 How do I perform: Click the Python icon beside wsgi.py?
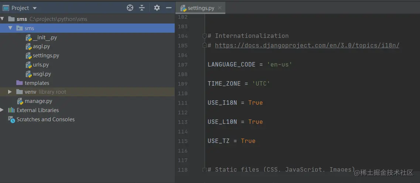tap(29, 74)
